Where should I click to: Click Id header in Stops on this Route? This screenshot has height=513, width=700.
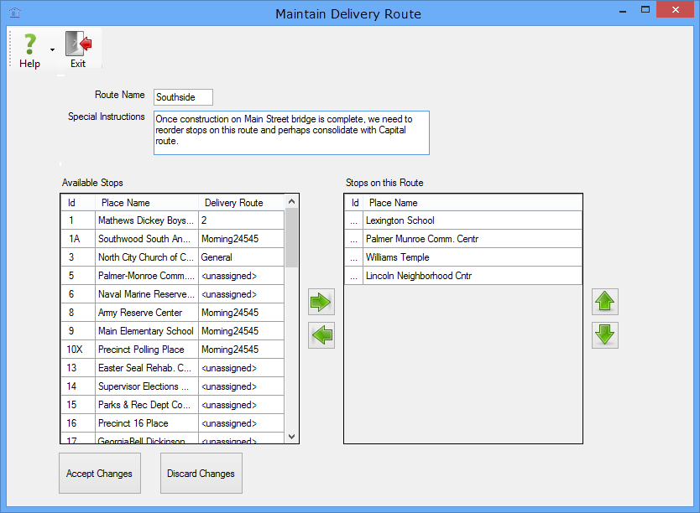click(354, 203)
